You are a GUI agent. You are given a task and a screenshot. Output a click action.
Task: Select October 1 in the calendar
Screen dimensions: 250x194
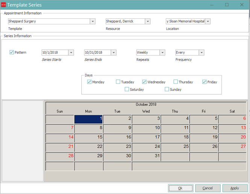tap(88, 119)
